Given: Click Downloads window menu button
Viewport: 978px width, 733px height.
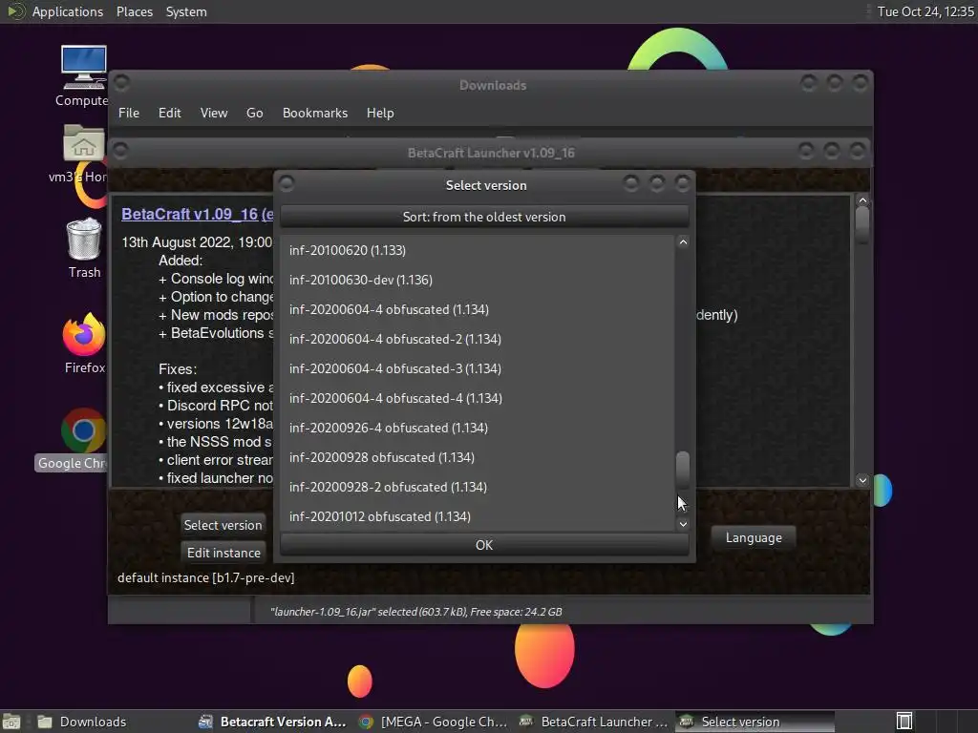Looking at the screenshot, I should (x=122, y=82).
